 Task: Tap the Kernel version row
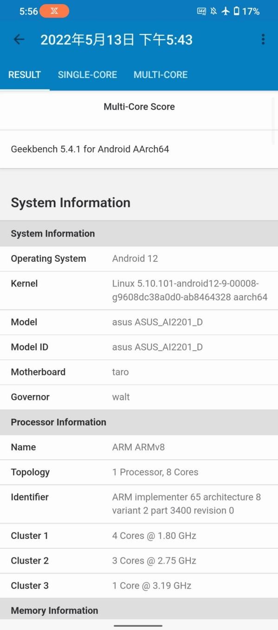(139, 290)
